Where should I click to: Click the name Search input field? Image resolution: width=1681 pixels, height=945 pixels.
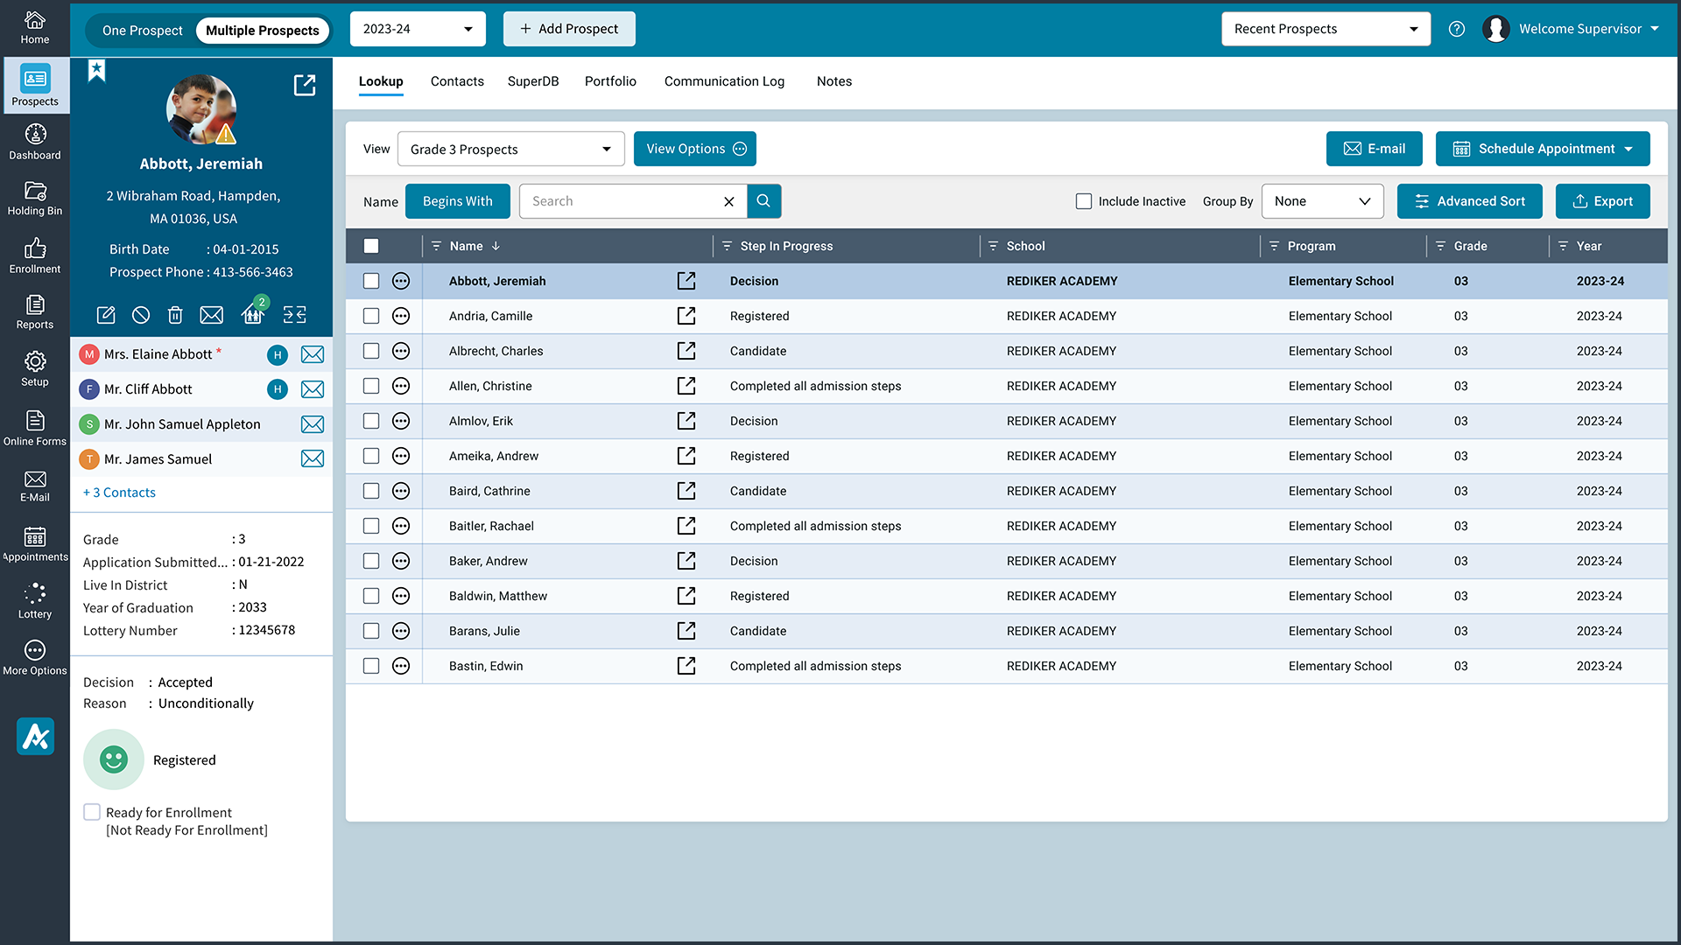622,201
